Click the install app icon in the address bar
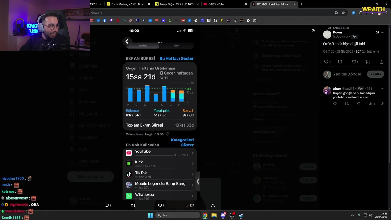 (337, 13)
